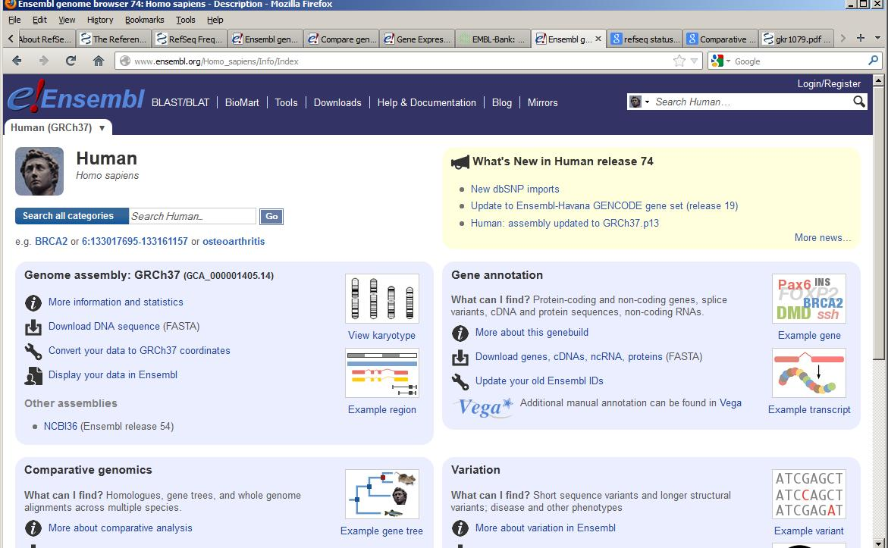The image size is (888, 548).
Task: Focus the Search Human field in Ensembl header
Action: point(752,102)
